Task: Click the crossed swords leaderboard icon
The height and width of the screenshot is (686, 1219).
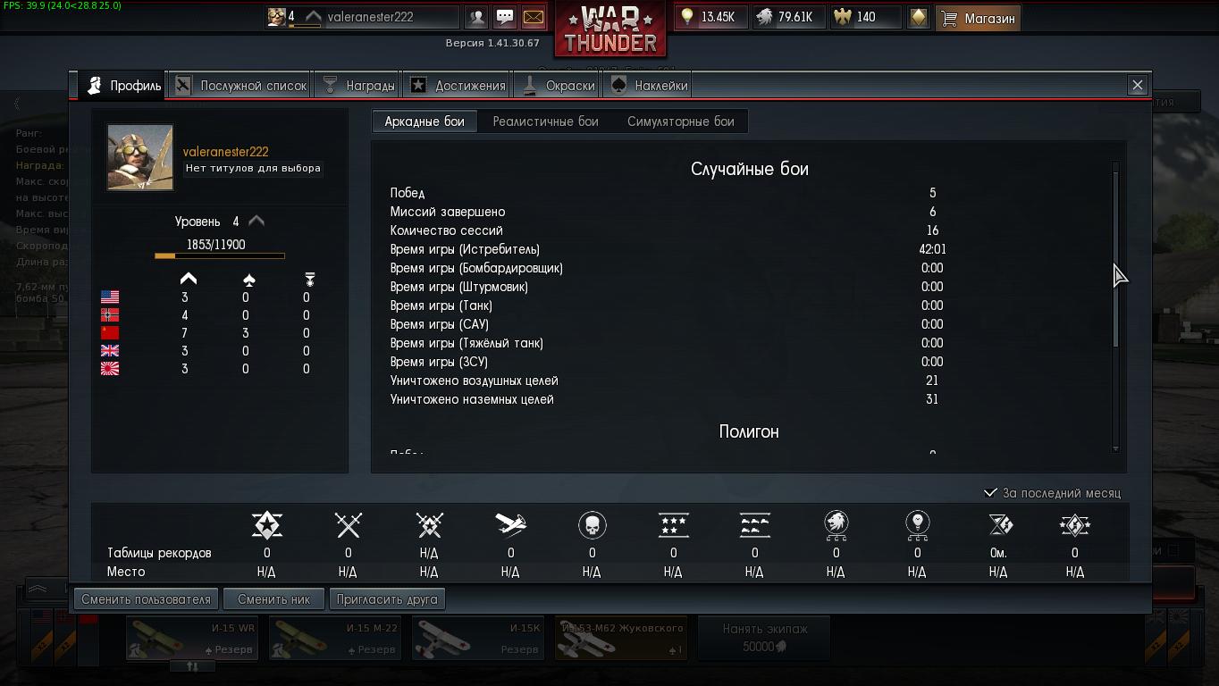Action: (348, 525)
